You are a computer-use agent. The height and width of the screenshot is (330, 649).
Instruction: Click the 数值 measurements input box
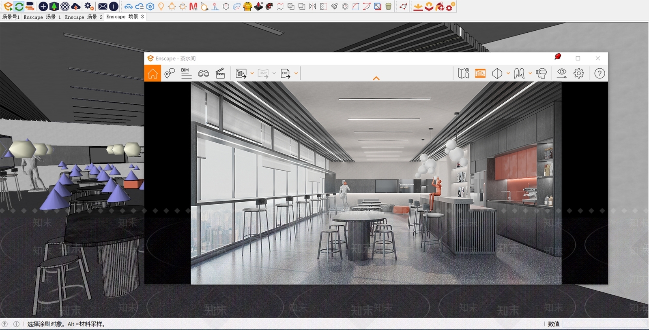604,324
